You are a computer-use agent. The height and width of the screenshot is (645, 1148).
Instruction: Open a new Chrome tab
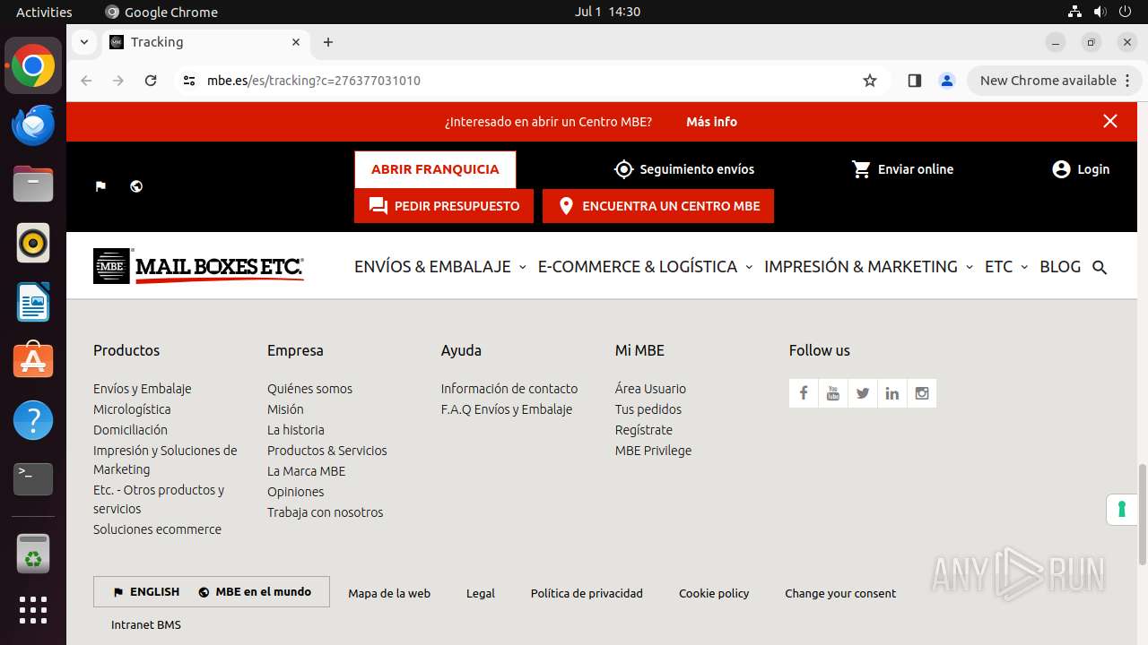coord(328,42)
